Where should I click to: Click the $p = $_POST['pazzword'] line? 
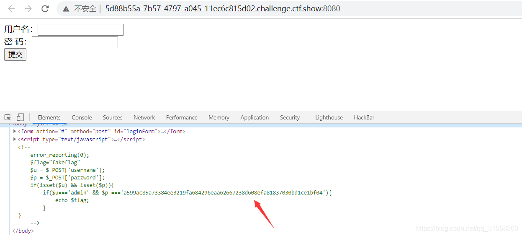coord(67,177)
